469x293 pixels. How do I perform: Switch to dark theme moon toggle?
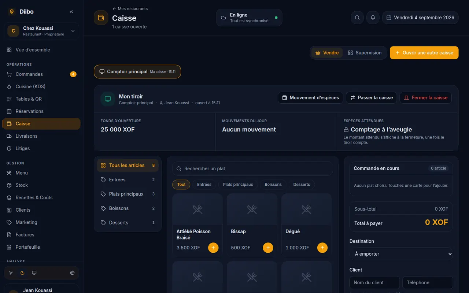[x=22, y=273]
